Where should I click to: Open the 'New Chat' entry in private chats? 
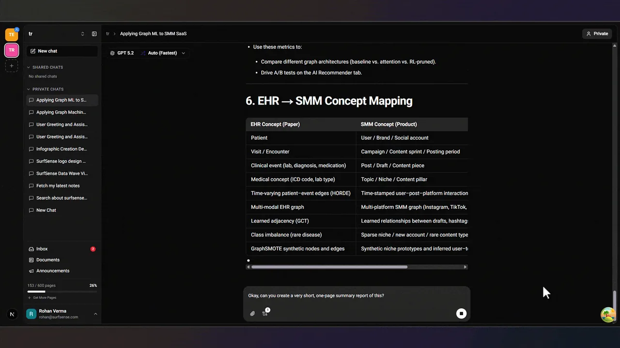tap(62, 210)
